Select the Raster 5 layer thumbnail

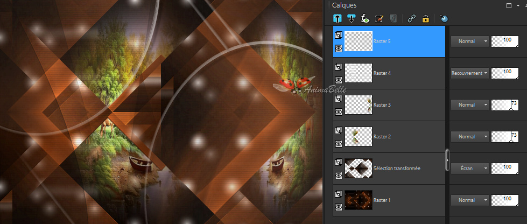point(359,41)
